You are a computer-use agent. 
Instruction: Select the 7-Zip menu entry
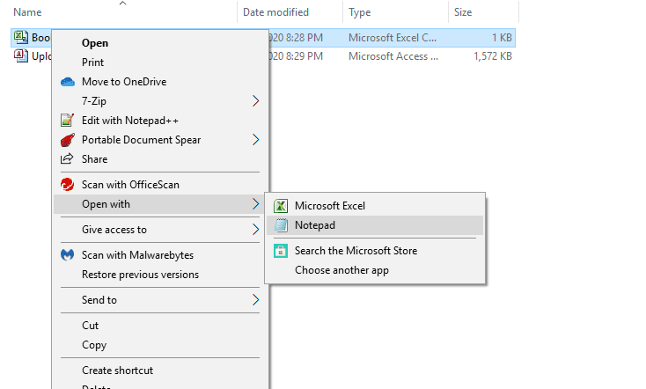coord(161,101)
